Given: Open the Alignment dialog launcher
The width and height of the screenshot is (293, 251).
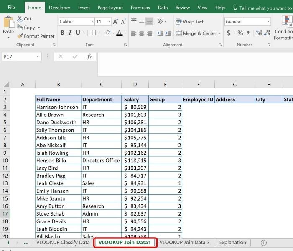Looking at the screenshot, I should click(x=220, y=45).
